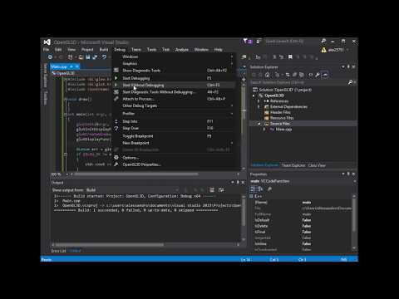
Task: Expand Main.cpp in Solution Explorer
Action: 264,130
